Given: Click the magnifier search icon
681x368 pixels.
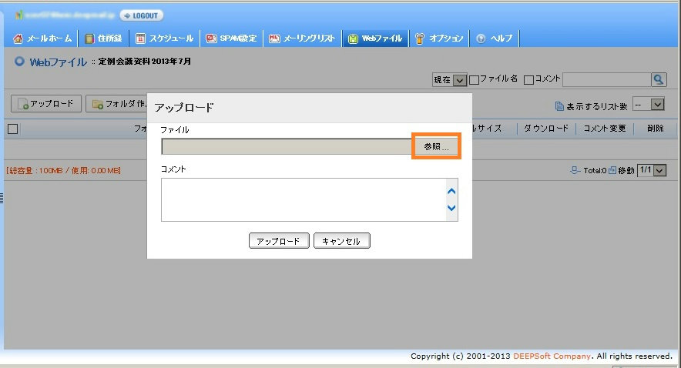Looking at the screenshot, I should [659, 79].
